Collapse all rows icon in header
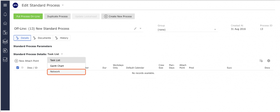This screenshot has height=112, width=280. coord(22,68)
